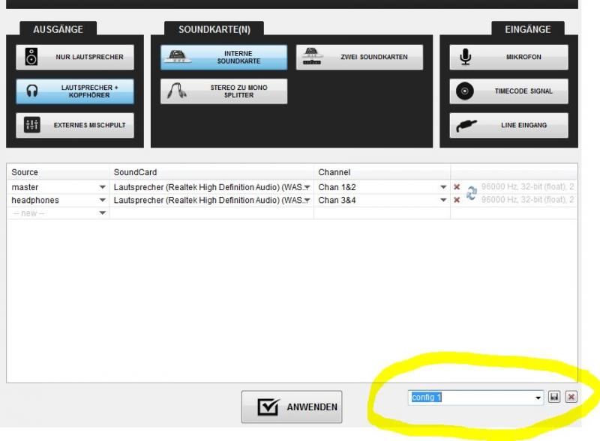600x441 pixels.
Task: Choose Stereo zu Mono Splitter
Action: tap(223, 91)
